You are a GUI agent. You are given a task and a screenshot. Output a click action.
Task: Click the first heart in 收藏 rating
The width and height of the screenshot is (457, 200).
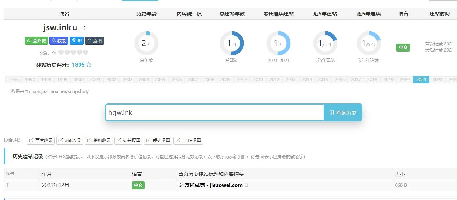click(x=61, y=53)
